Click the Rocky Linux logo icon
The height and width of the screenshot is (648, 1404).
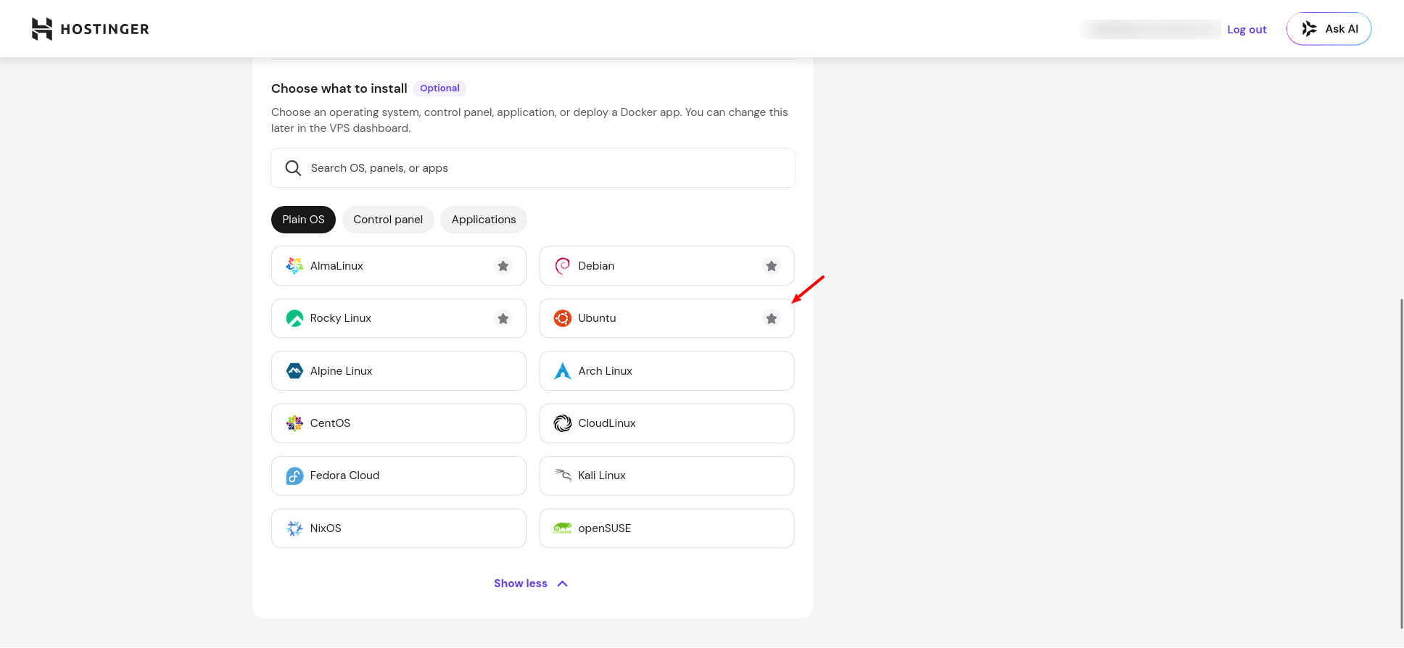tap(294, 318)
